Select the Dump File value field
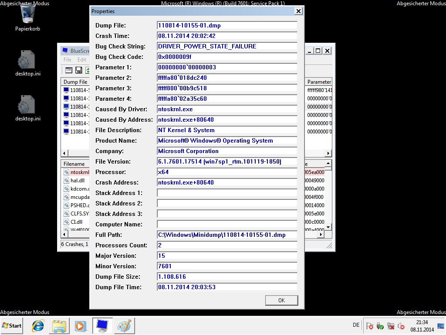This screenshot has width=446, height=335. (x=227, y=25)
